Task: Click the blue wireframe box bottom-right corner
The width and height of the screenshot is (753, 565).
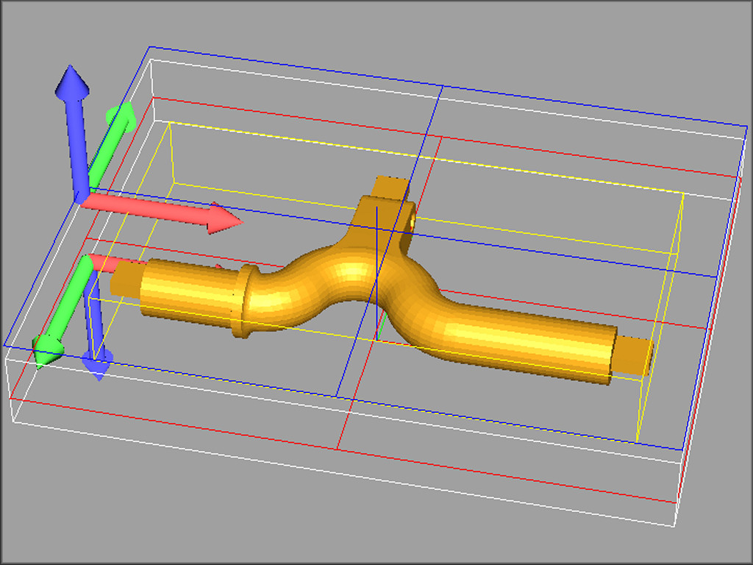Action: (683, 449)
